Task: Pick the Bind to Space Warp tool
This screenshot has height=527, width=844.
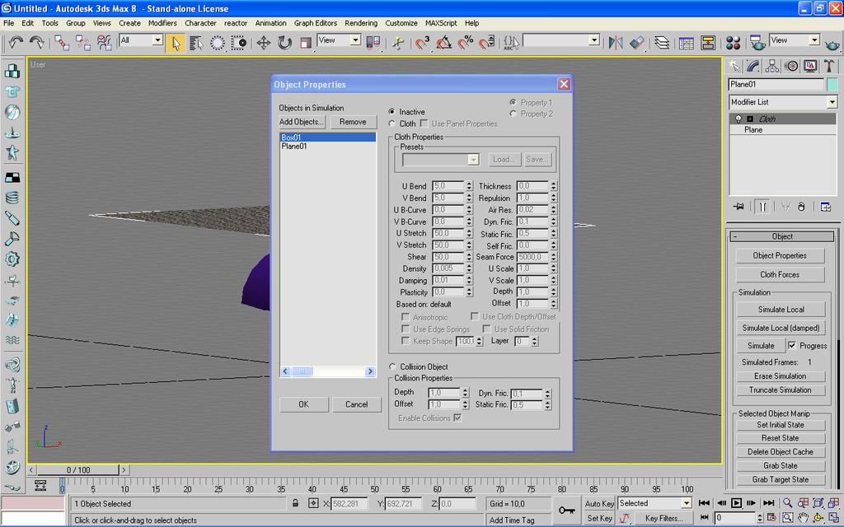Action: point(104,43)
